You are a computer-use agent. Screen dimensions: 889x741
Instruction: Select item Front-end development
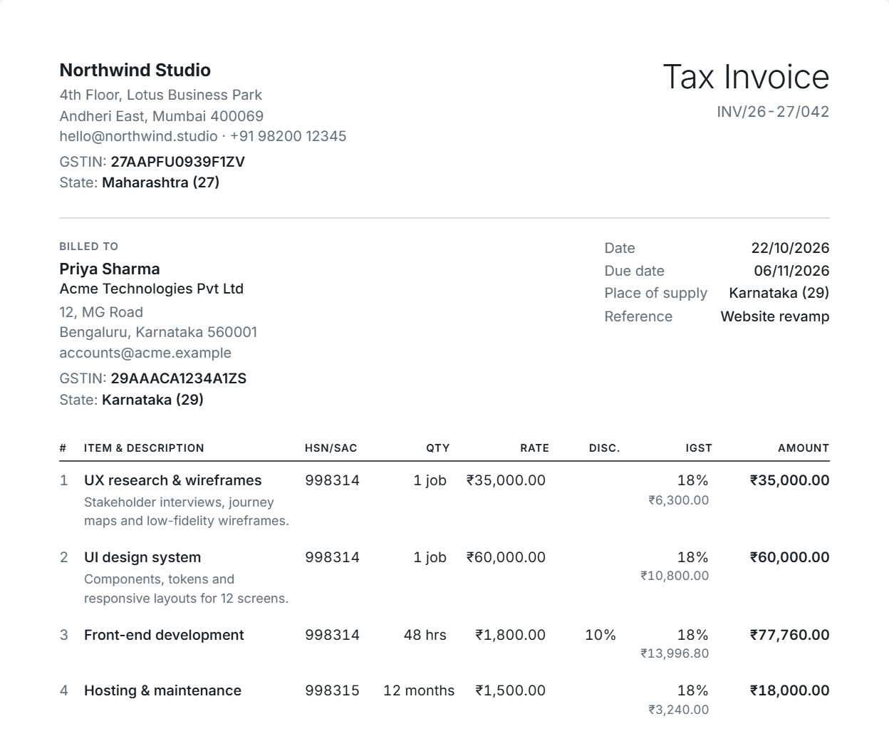tap(164, 635)
